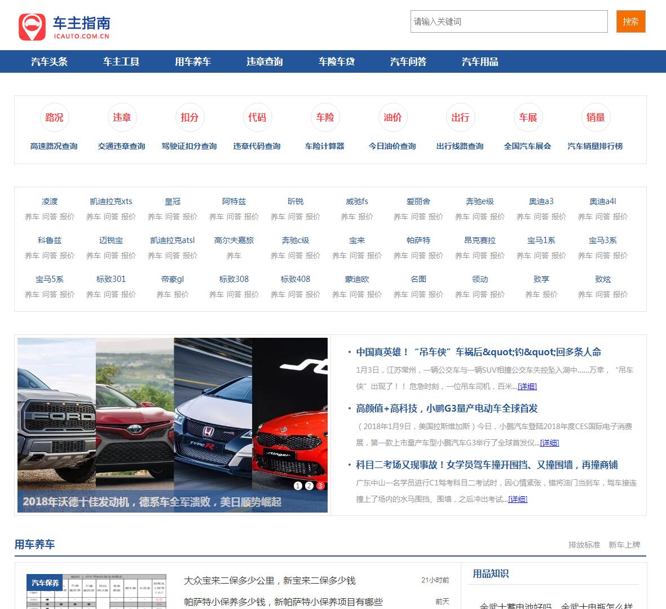Open the 标致308 car model link
The height and width of the screenshot is (609, 666).
point(234,279)
